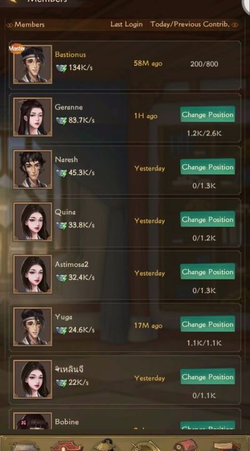Viewport: 250px width, 451px height.
Task: Open Geranne's avatar portrait
Action: (32, 117)
